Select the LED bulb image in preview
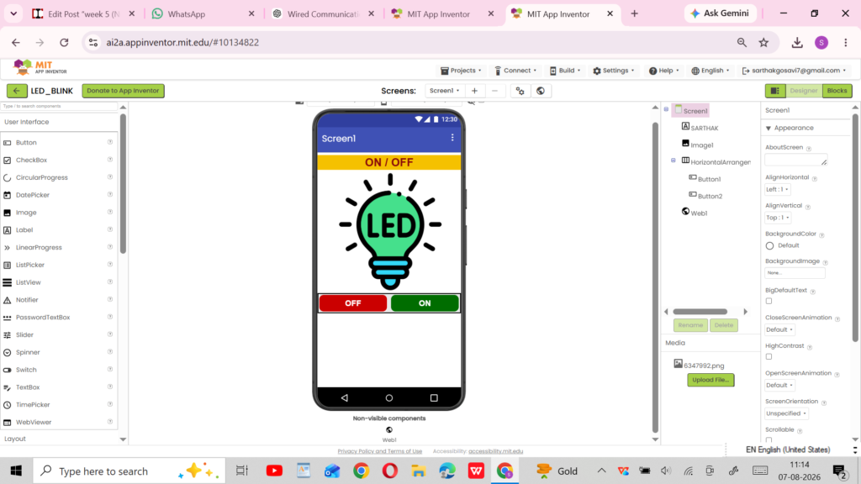This screenshot has height=484, width=861. coord(389,232)
